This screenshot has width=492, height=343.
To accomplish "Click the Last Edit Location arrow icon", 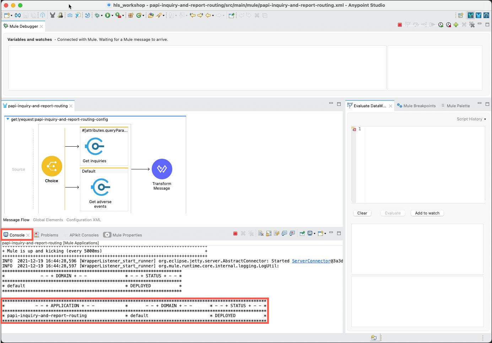I will point(193,15).
